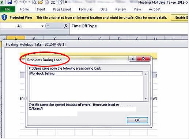Select 'Workbook Setting' in the problems list
189x139 pixels.
click(86, 73)
